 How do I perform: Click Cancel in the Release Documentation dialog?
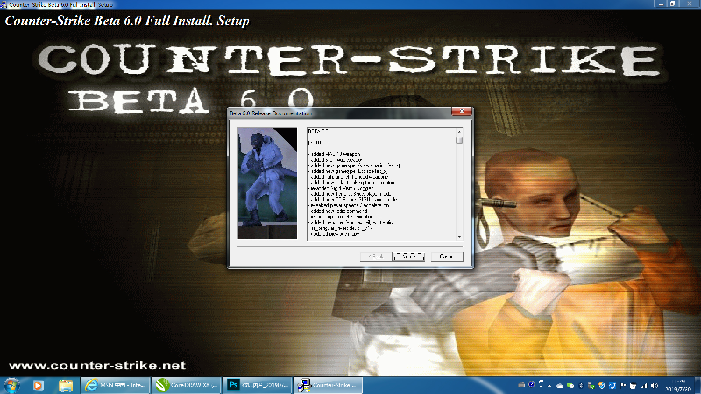pyautogui.click(x=447, y=257)
